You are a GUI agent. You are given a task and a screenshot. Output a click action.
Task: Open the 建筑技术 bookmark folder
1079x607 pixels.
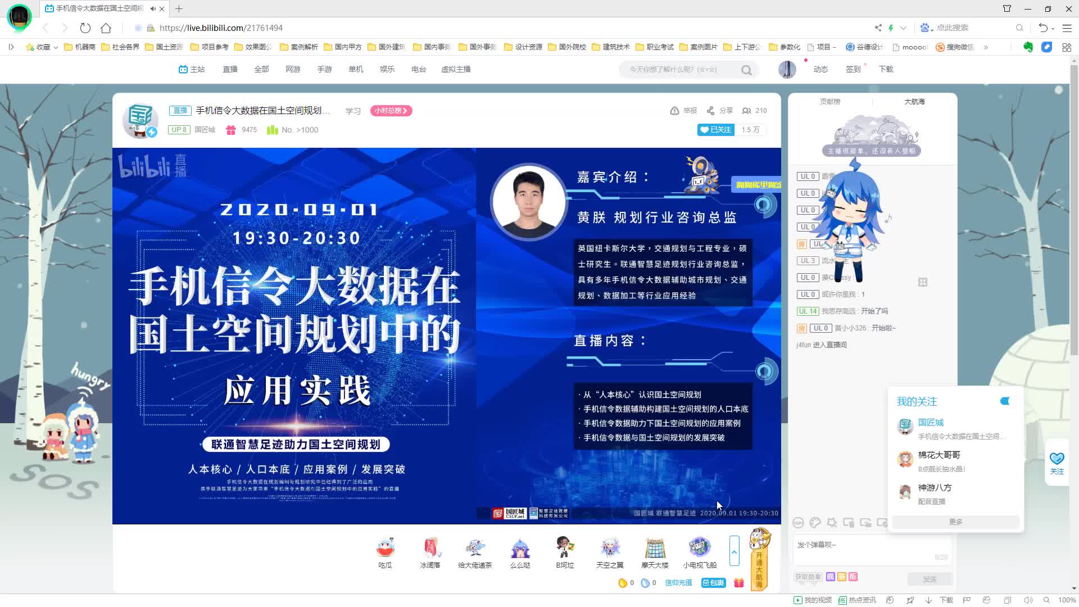tap(611, 47)
